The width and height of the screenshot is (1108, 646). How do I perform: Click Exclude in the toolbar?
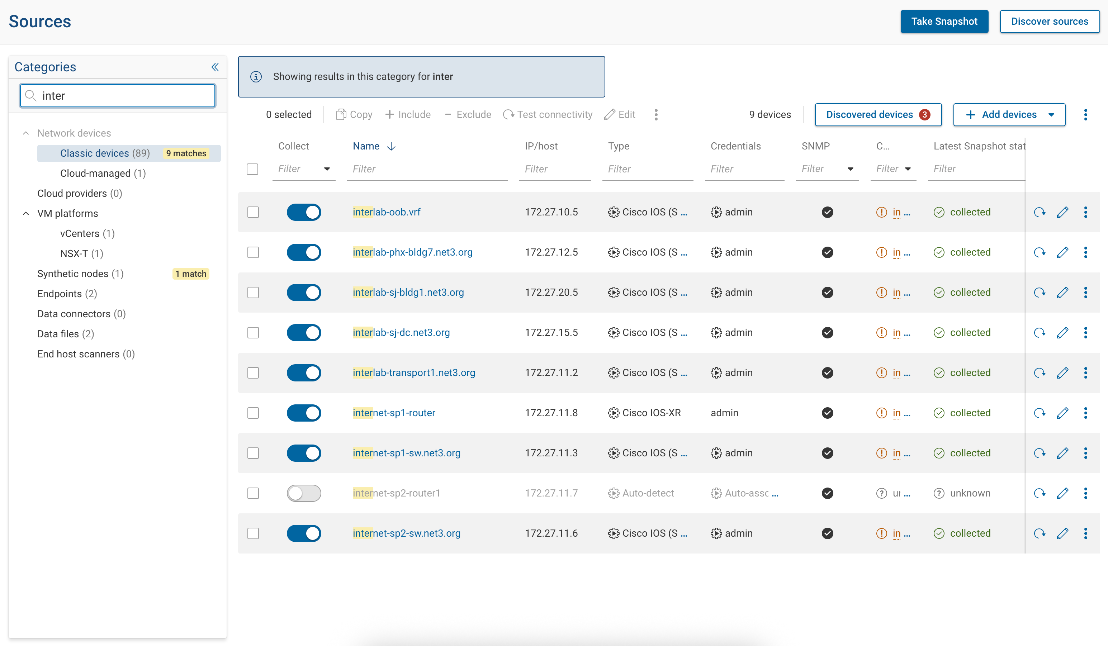[x=468, y=115]
